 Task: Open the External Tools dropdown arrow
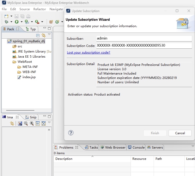[42, 22]
